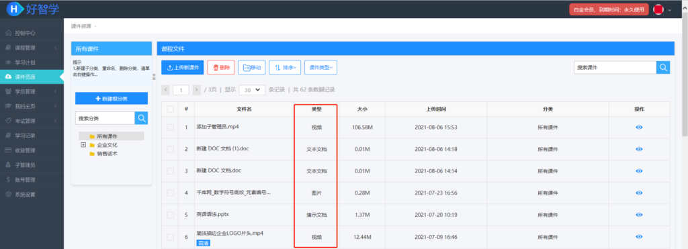This screenshot has height=249, width=688.
Task: Preview 新建 DOC 文档.doc via eye icon
Action: 639,171
